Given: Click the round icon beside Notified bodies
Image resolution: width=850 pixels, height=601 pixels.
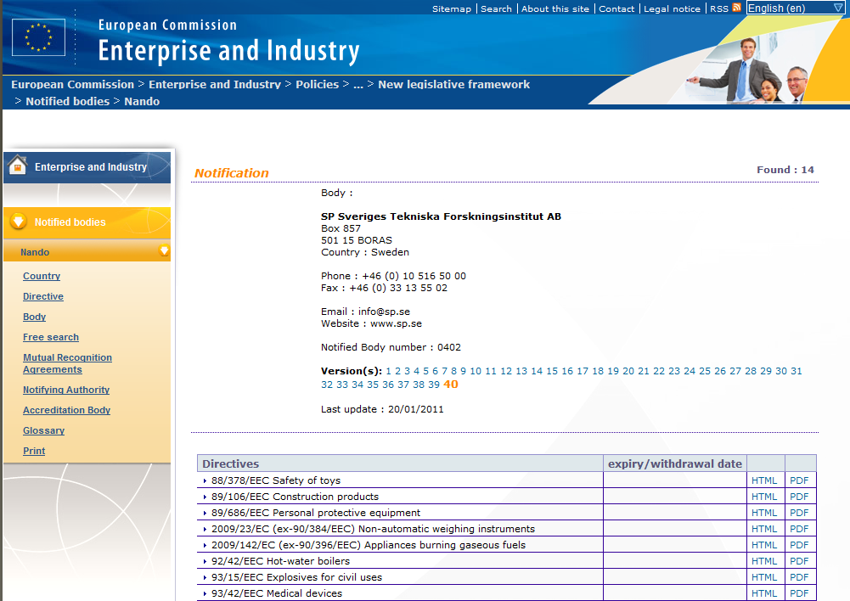Looking at the screenshot, I should click(19, 221).
